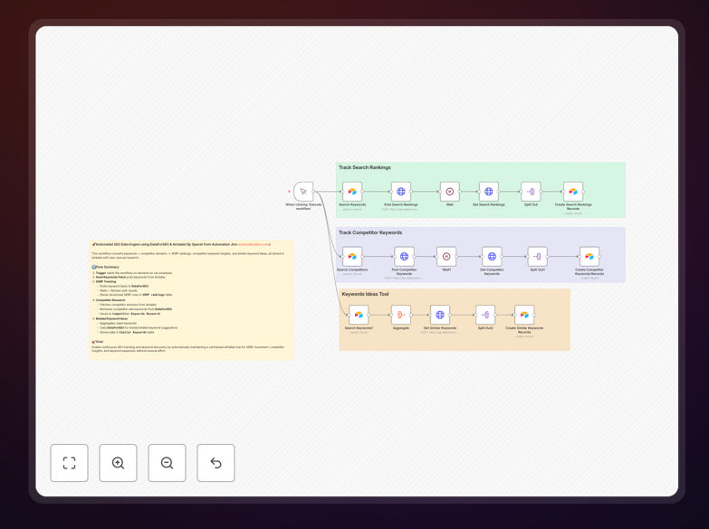Click the 'SERP Tracking' list item in note

point(106,281)
